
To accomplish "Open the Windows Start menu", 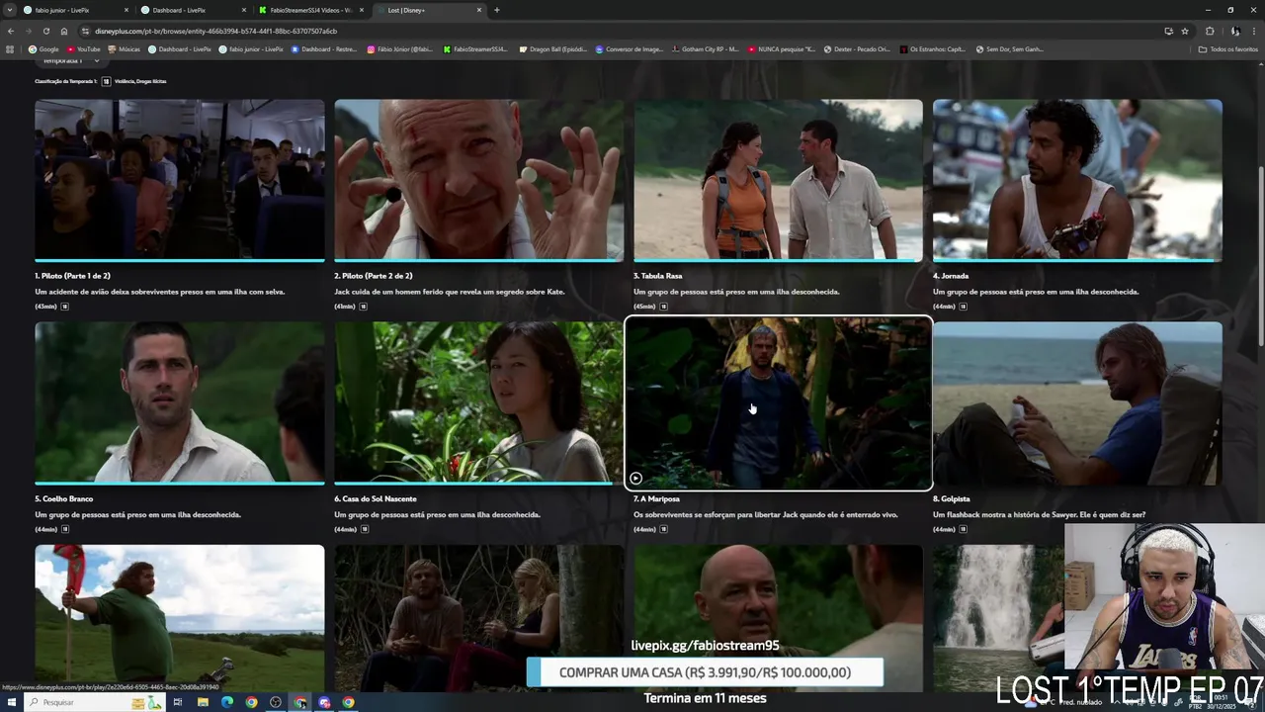I will (11, 702).
